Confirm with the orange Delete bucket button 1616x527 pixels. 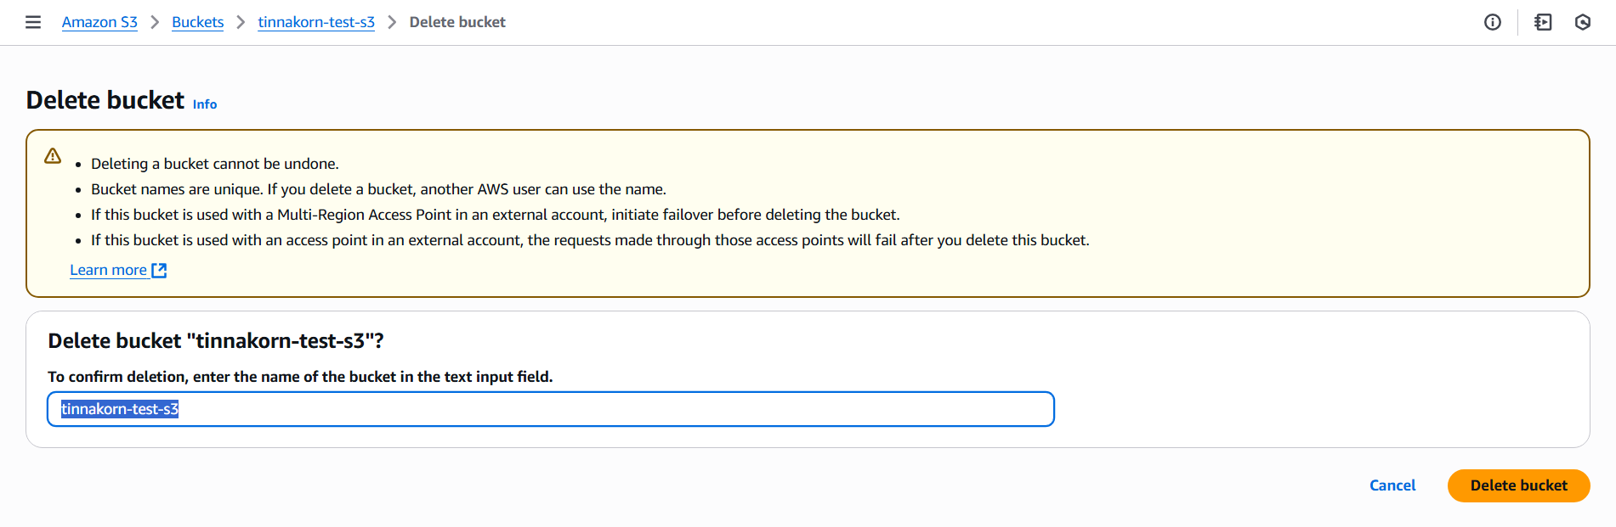pyautogui.click(x=1518, y=485)
